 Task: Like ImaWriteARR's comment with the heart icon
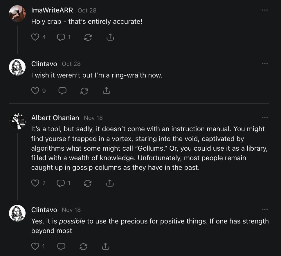click(x=35, y=37)
